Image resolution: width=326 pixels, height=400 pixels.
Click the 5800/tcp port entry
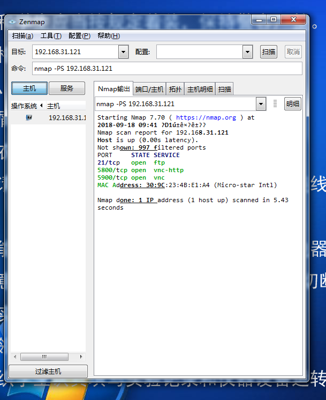(112, 170)
